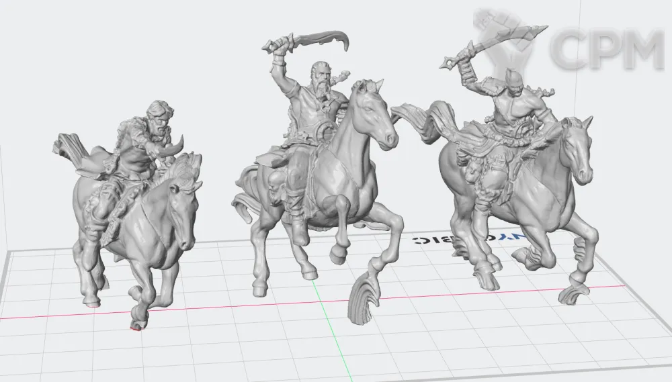Click the flowing cape behind left rider
Screen dimensions: 672x382
(73, 148)
